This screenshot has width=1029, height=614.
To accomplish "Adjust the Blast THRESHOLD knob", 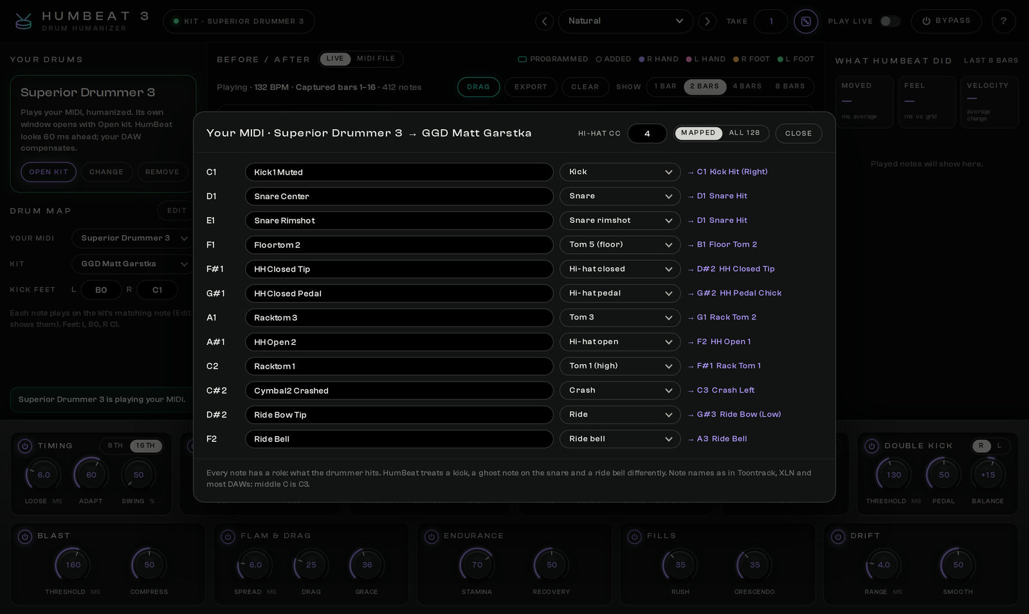I will tap(73, 565).
